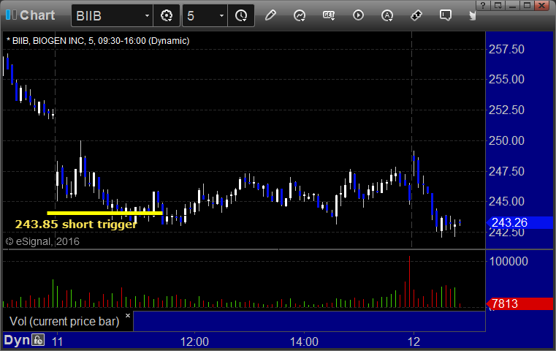Open symbol settings gear icon
The image size is (556, 351).
pos(167,15)
